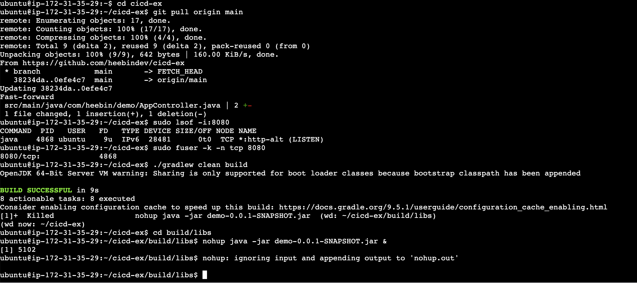This screenshot has width=637, height=283.
Task: Click the 'sudo lsof -i:8080' command text
Action: point(191,122)
